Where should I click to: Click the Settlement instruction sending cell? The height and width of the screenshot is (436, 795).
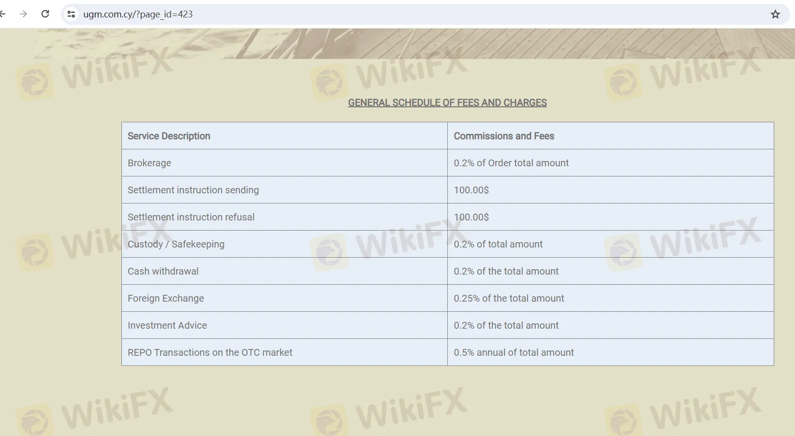click(193, 190)
